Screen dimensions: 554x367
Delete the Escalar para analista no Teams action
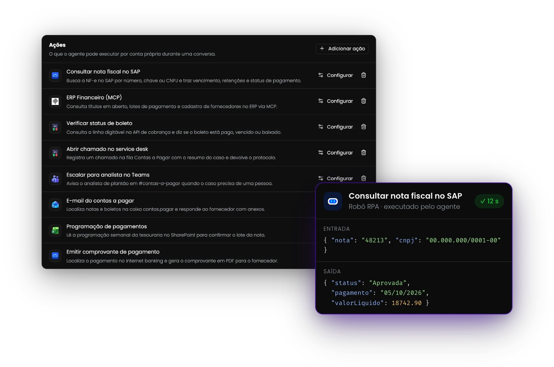point(363,178)
